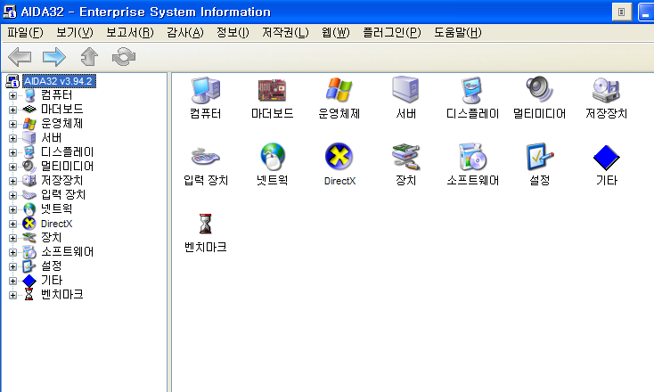Open the 플러그인(P) menu

coord(392,33)
